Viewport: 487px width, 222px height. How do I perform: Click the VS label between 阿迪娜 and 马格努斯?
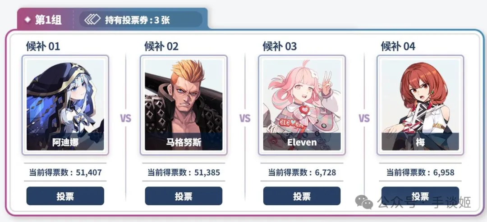(126, 118)
